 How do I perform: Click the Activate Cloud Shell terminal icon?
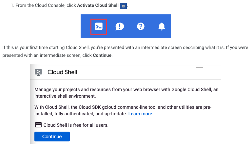click(x=99, y=26)
